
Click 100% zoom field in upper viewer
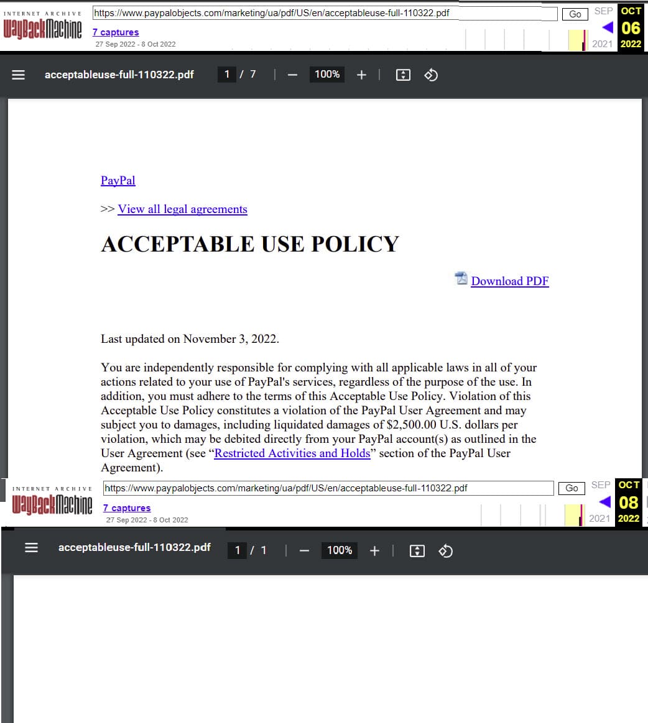326,75
